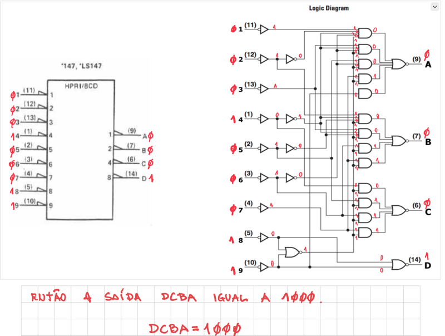
Task: Click the HPRI/BCD label in the IC block
Action: [81, 86]
